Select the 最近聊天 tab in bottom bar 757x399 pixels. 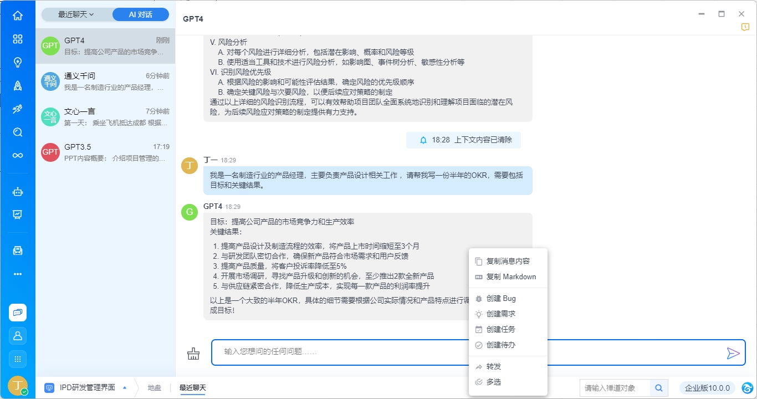click(193, 388)
